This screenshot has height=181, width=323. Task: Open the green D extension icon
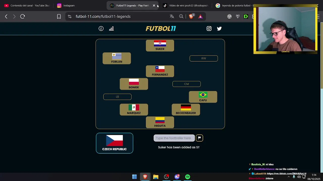[x=246, y=17]
